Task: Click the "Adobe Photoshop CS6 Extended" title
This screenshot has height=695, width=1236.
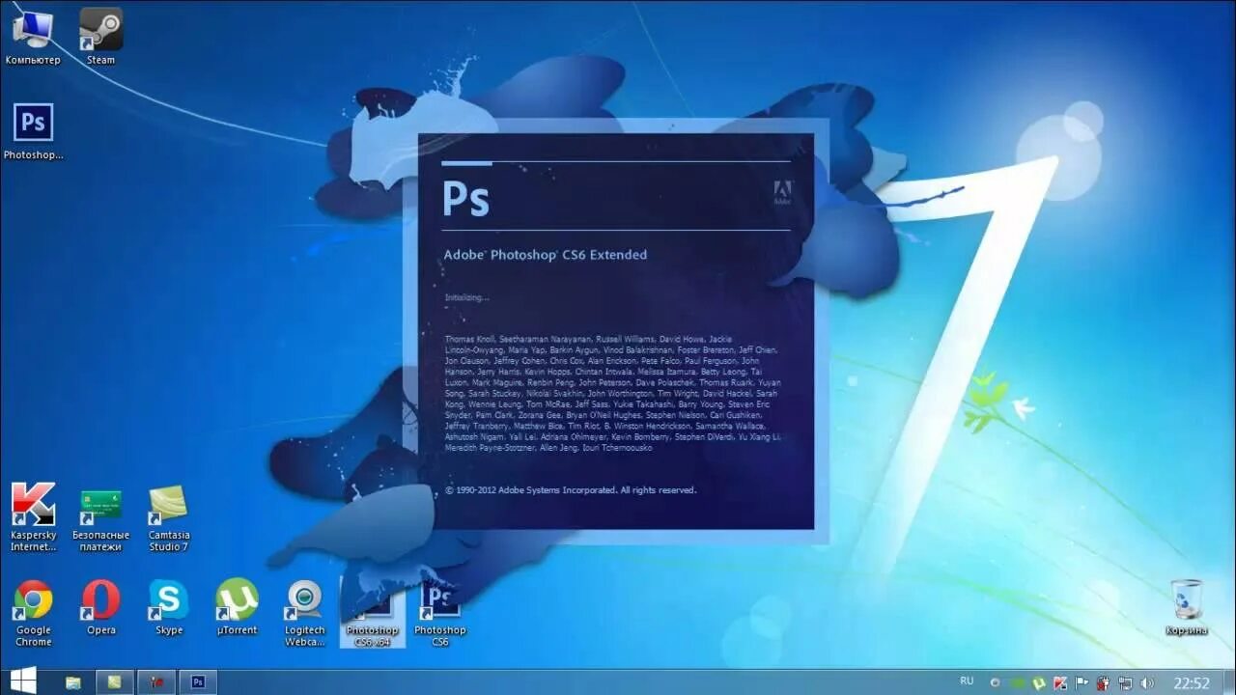Action: (x=546, y=255)
